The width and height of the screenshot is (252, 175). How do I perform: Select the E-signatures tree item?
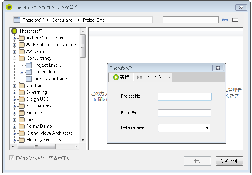39,106
